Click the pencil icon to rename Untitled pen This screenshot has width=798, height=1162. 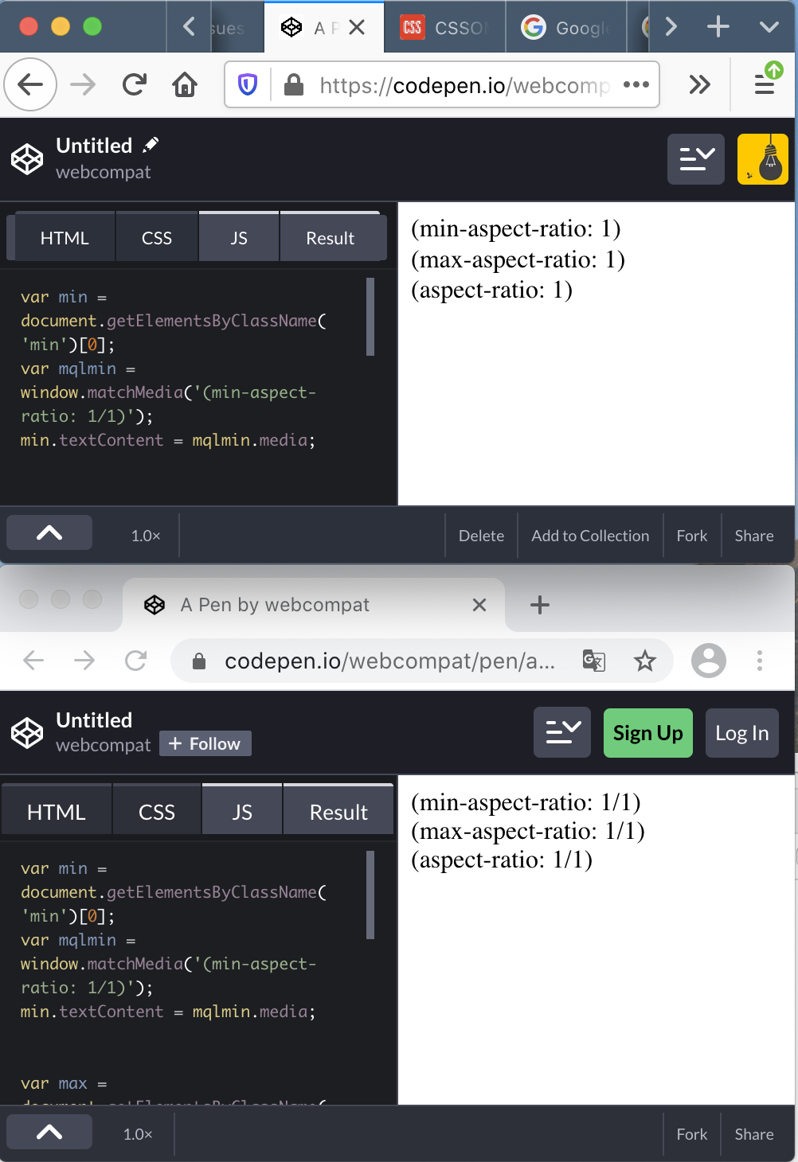pyautogui.click(x=150, y=143)
